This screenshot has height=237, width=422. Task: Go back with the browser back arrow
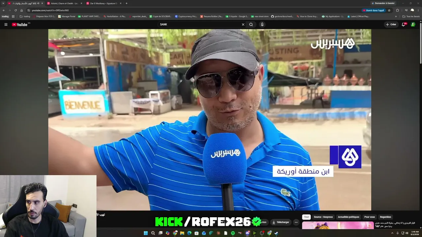(4, 10)
